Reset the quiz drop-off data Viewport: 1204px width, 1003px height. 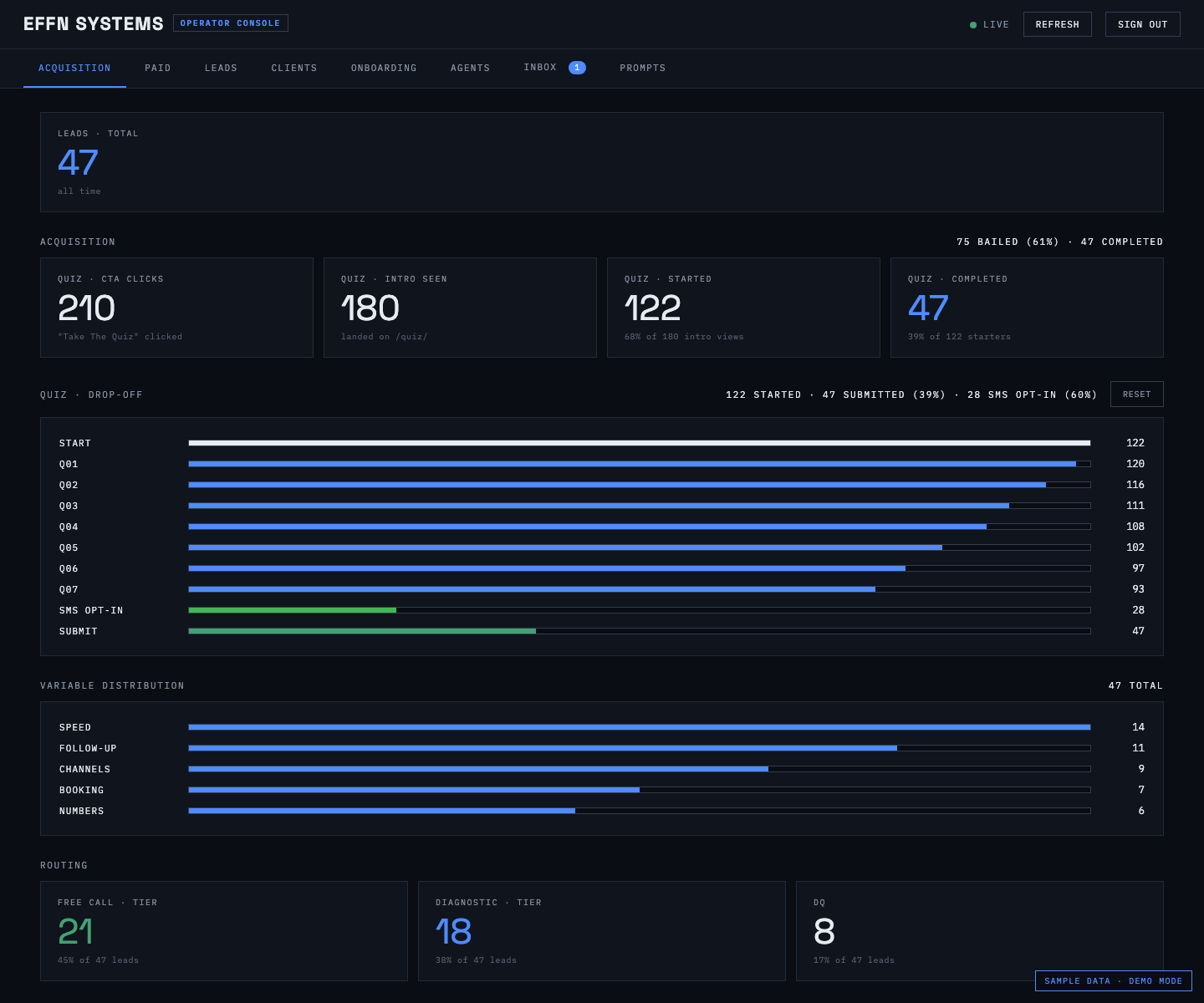(1137, 395)
